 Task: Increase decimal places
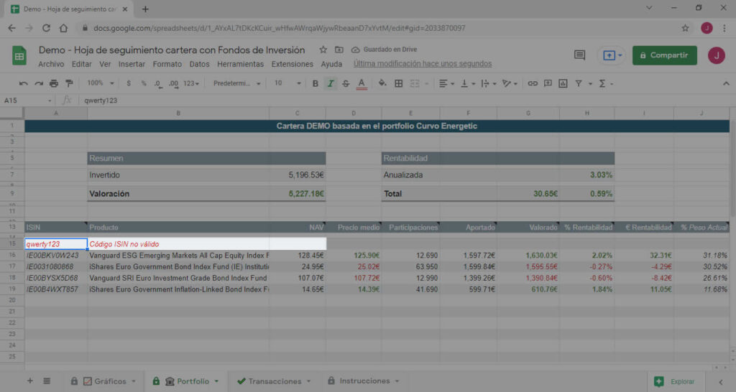coord(174,83)
